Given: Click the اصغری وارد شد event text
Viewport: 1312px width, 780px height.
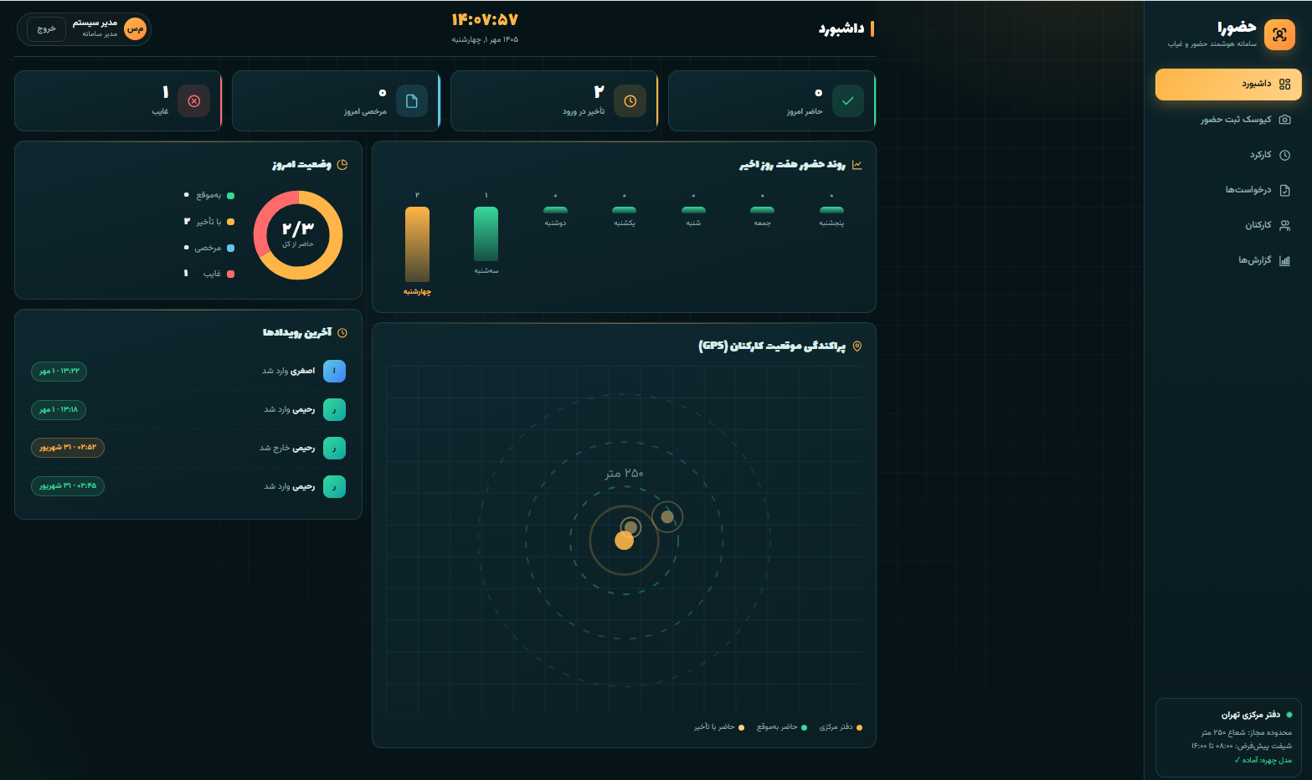Looking at the screenshot, I should (289, 371).
